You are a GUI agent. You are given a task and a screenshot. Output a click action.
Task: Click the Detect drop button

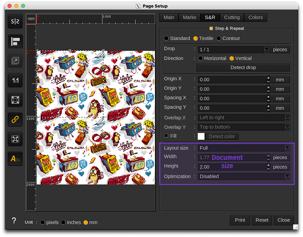(x=243, y=68)
